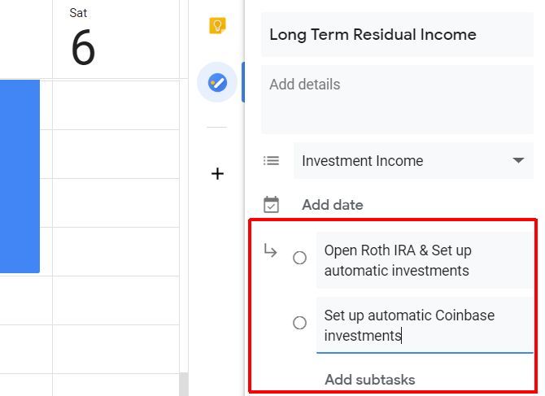Click the plus icon to get add-ons

pos(217,173)
